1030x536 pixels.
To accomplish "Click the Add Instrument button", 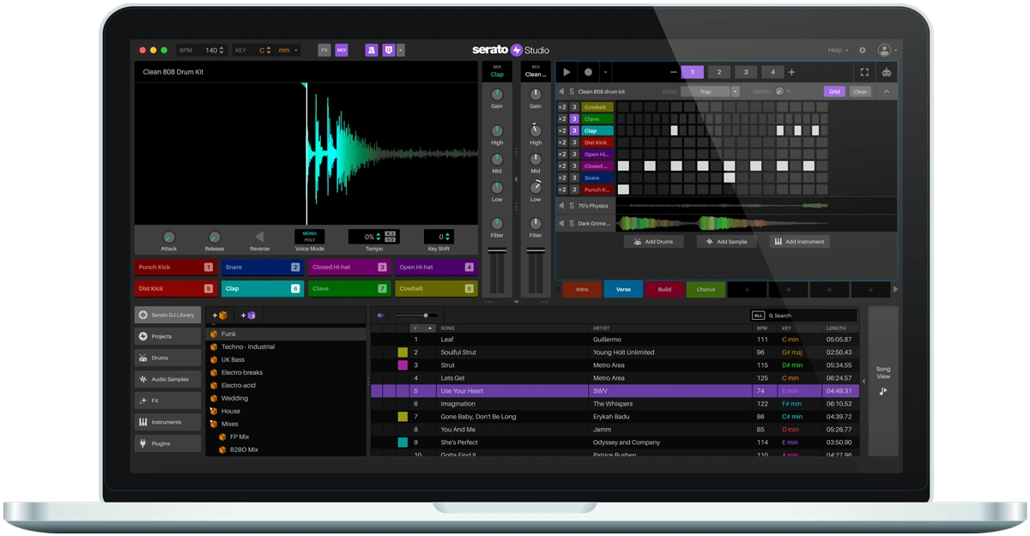I will point(799,241).
